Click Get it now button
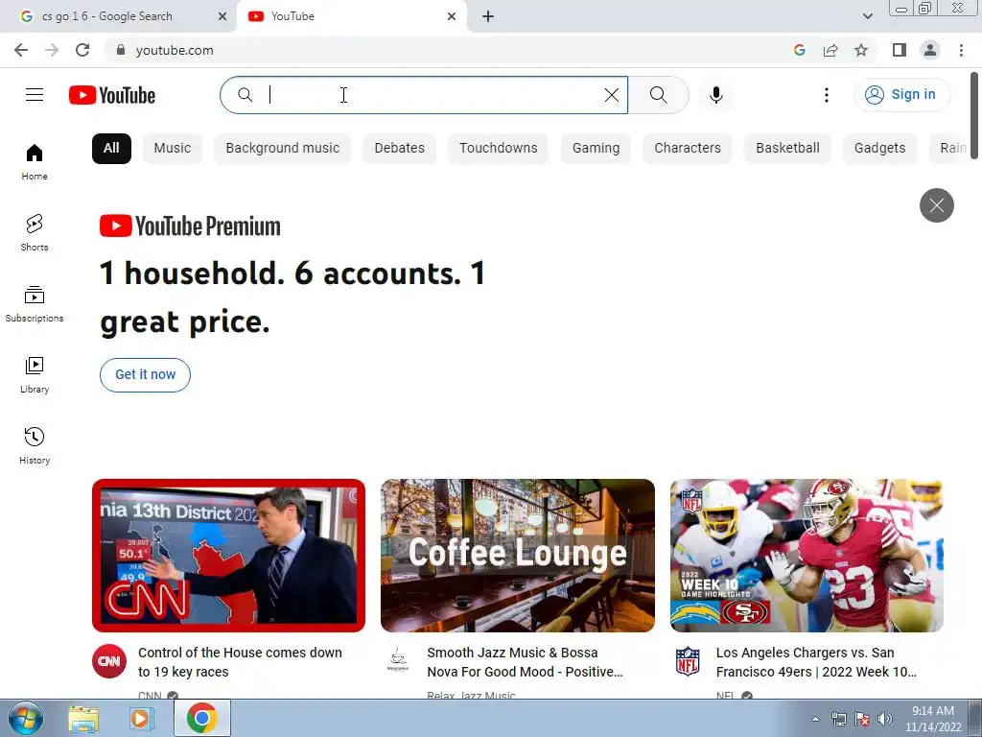 tap(146, 375)
